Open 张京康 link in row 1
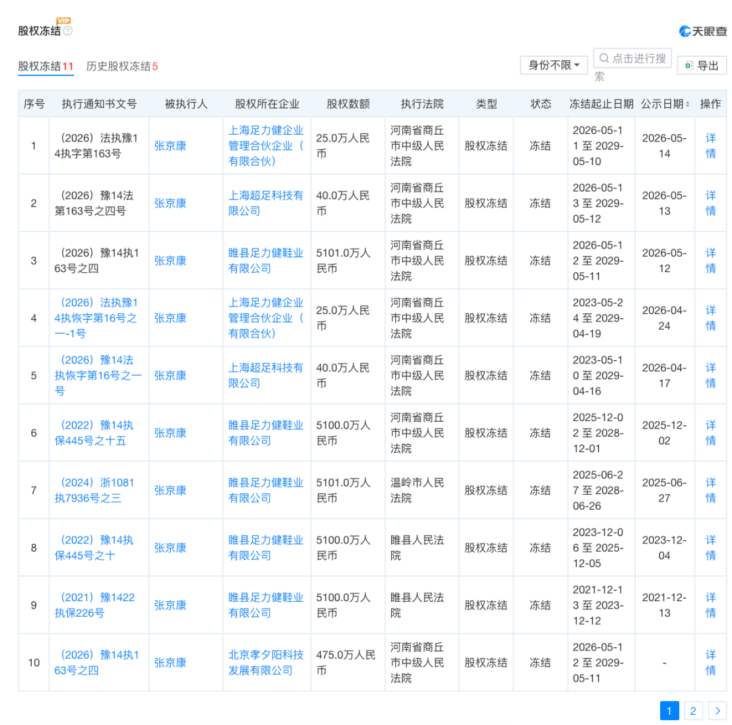 point(170,146)
